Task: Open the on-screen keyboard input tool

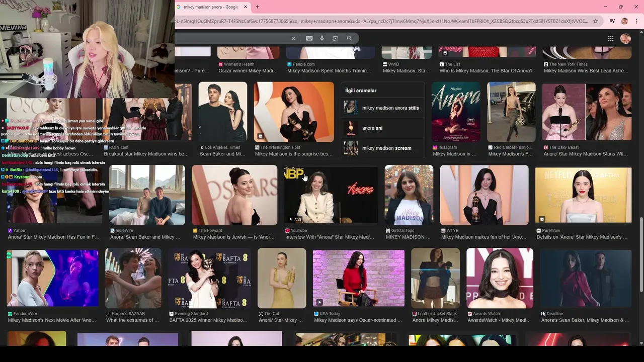Action: (309, 38)
